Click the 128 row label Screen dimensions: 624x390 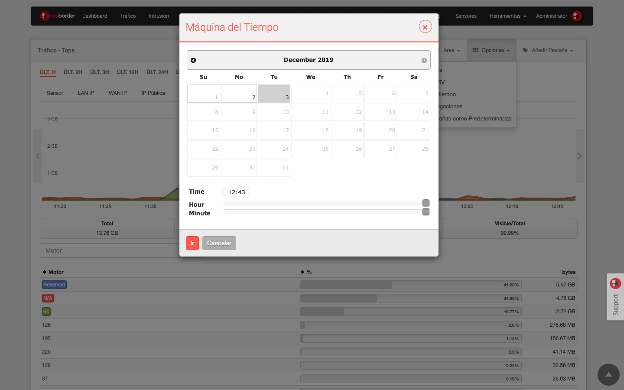coord(46,365)
